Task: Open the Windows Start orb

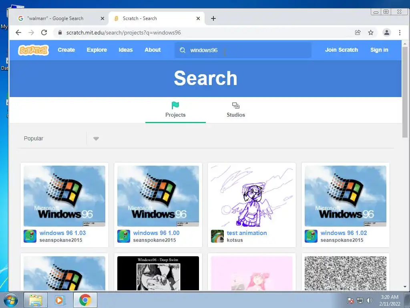Action: pos(11,300)
